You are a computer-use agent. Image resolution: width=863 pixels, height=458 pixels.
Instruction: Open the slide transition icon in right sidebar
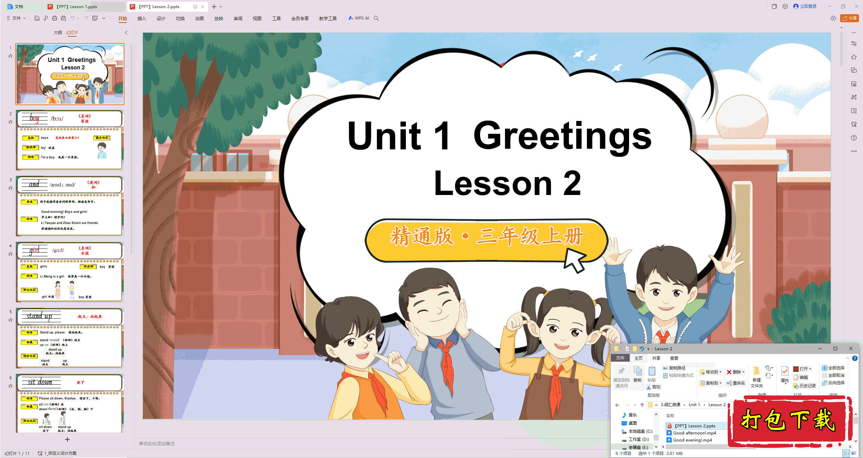(854, 70)
